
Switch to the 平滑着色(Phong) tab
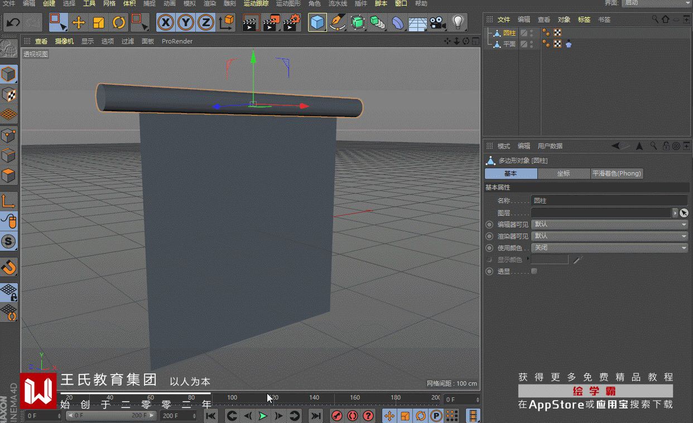pos(617,173)
